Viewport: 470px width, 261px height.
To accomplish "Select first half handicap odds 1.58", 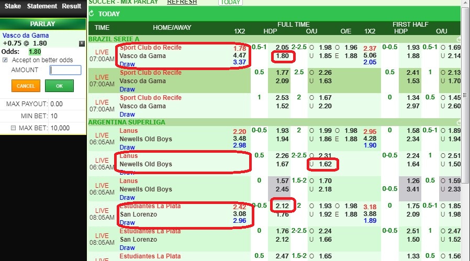I will tap(413, 131).
